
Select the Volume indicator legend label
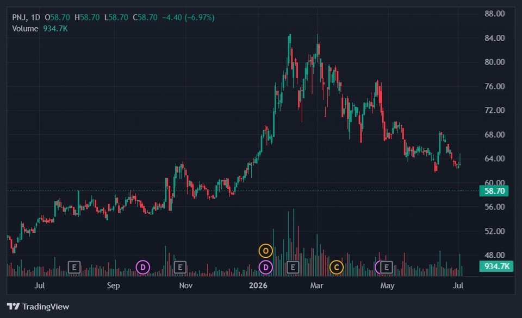coord(25,29)
